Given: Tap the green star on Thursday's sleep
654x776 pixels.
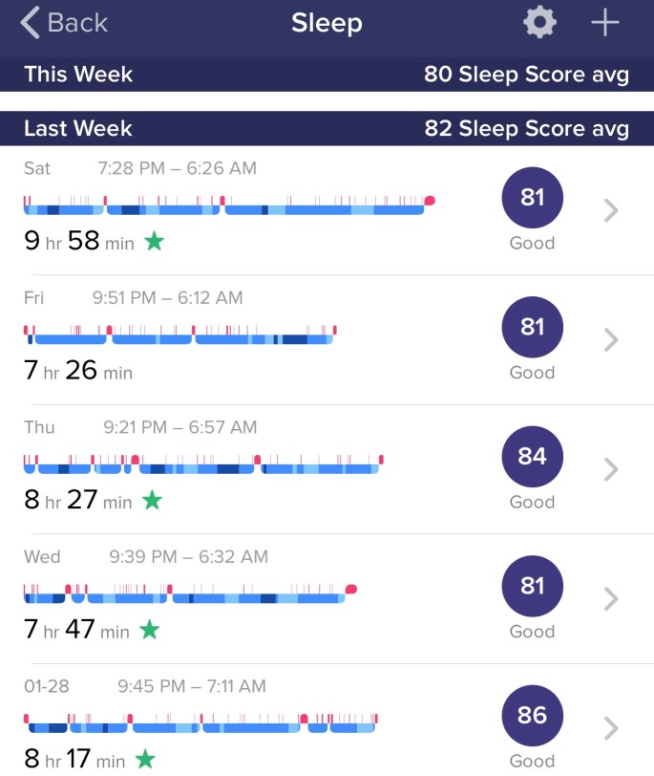Looking at the screenshot, I should point(152,500).
